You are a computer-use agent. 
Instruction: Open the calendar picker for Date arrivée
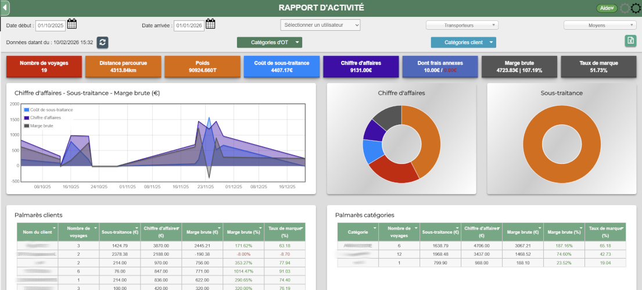pos(210,24)
